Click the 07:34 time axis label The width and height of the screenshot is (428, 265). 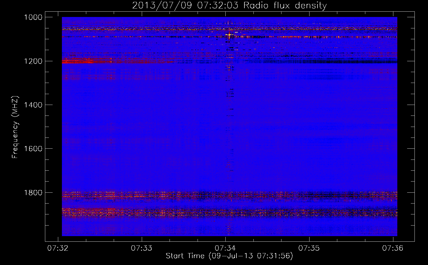coord(225,248)
